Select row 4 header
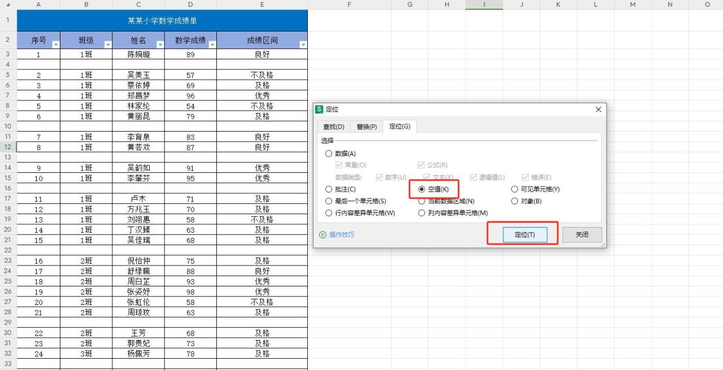Image resolution: width=723 pixels, height=370 pixels. (8, 64)
